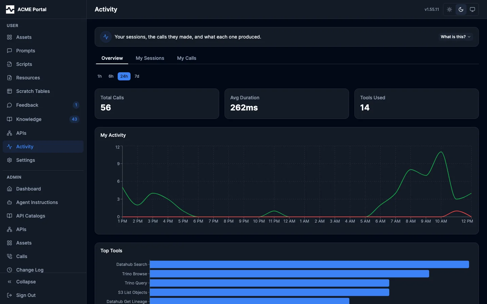Click the USER section header
The width and height of the screenshot is (487, 304).
13,26
